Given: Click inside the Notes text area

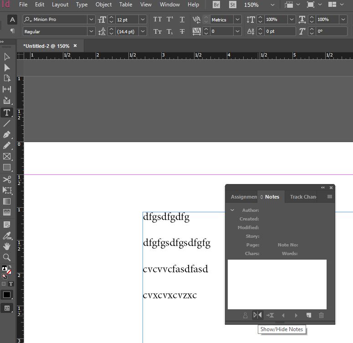Looking at the screenshot, I should coord(277,284).
